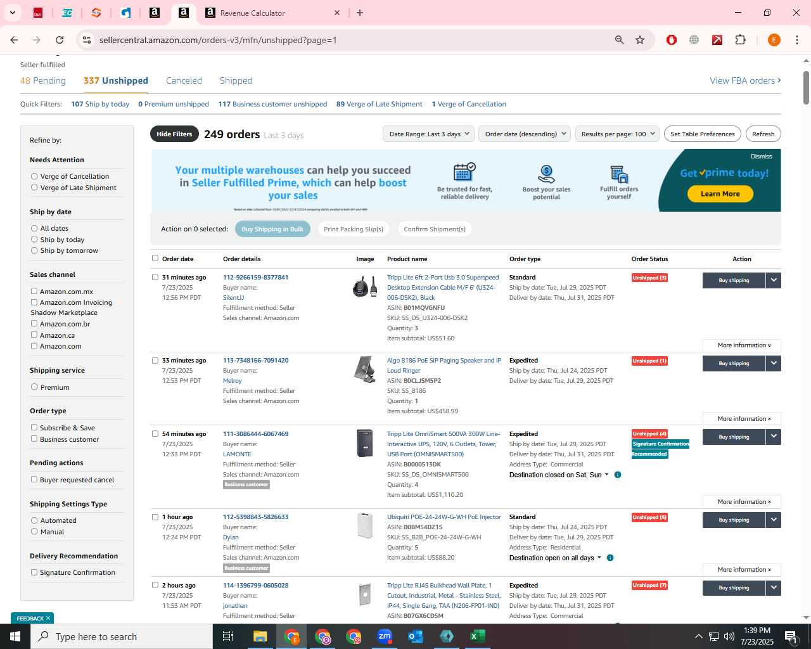The width and height of the screenshot is (811, 649).
Task: Close the Revenue Calculator tab
Action: pos(337,13)
